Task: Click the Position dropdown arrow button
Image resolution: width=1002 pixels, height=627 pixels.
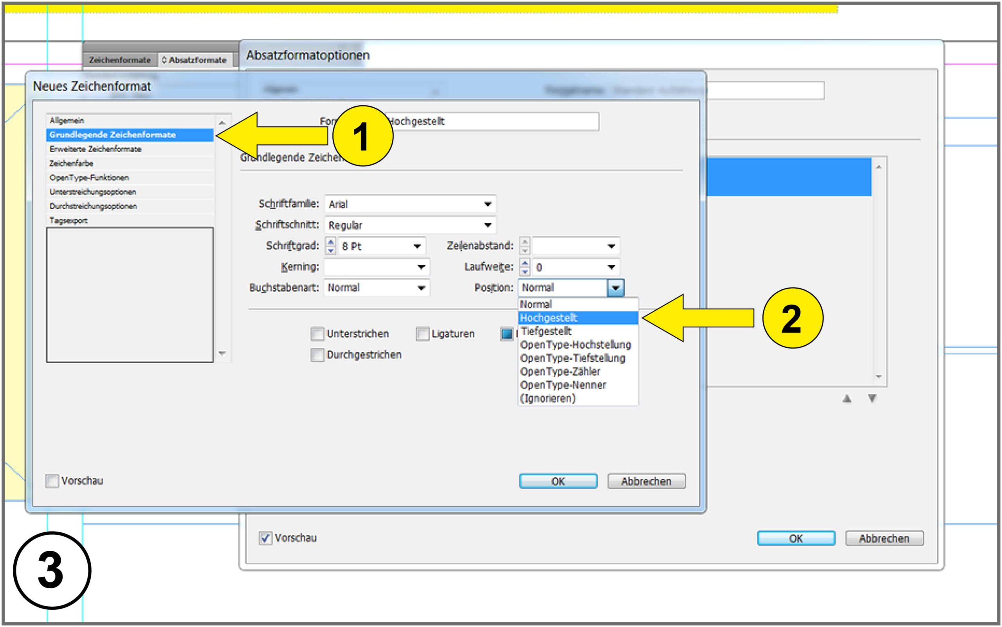Action: coord(615,288)
